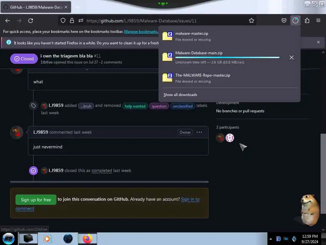
Task: Click LJ9859 large avatar beside comment
Action: click(17, 132)
